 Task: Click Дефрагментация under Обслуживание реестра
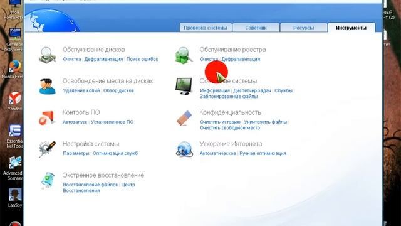(x=241, y=59)
